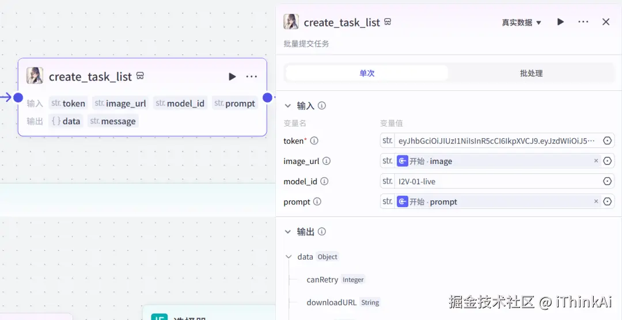Open more options on the canvas node

(x=252, y=77)
